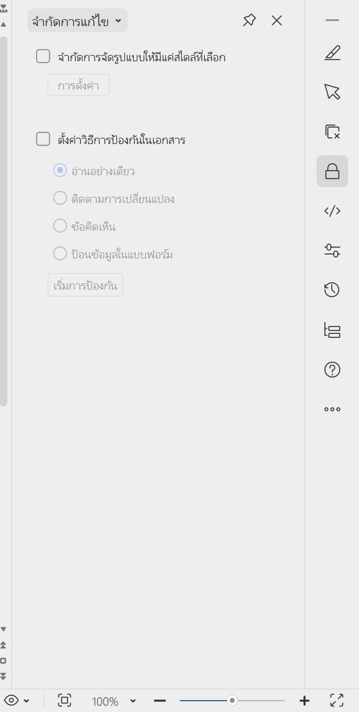The height and width of the screenshot is (712, 359).
Task: Activate the pointer selection tool
Action: coord(332,91)
